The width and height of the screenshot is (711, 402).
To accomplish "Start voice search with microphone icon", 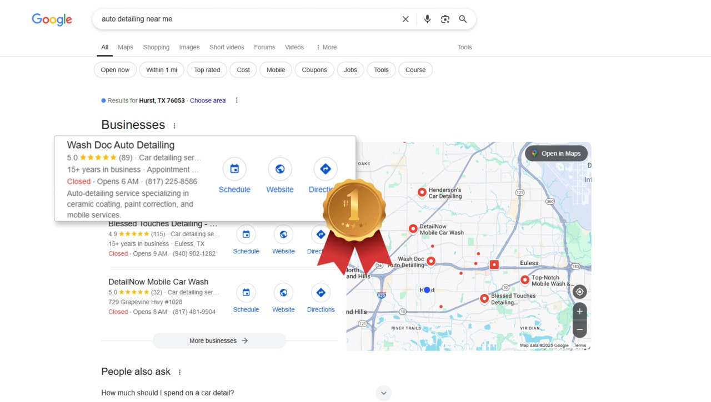I will pyautogui.click(x=427, y=19).
